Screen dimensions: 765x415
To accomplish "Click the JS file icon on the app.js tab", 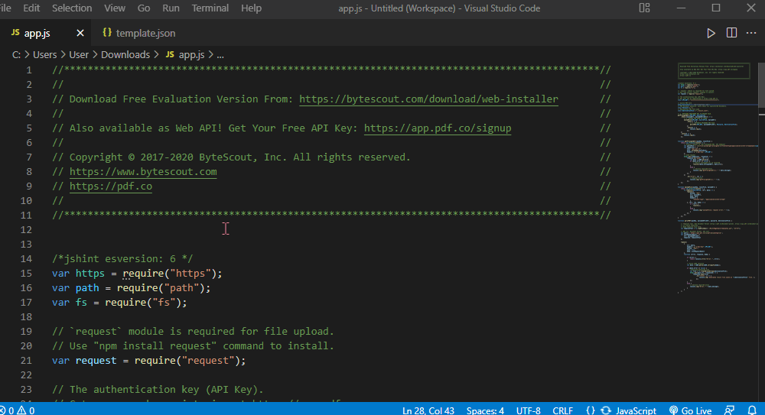I will pos(15,33).
